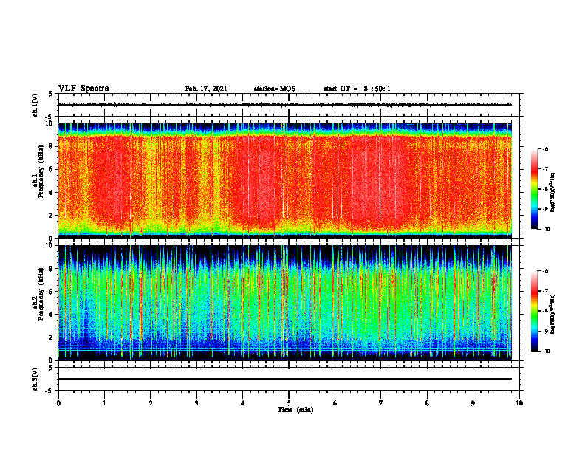Click the date text "Feb. 17, 2021"
The height and width of the screenshot is (452, 585).
pyautogui.click(x=206, y=89)
